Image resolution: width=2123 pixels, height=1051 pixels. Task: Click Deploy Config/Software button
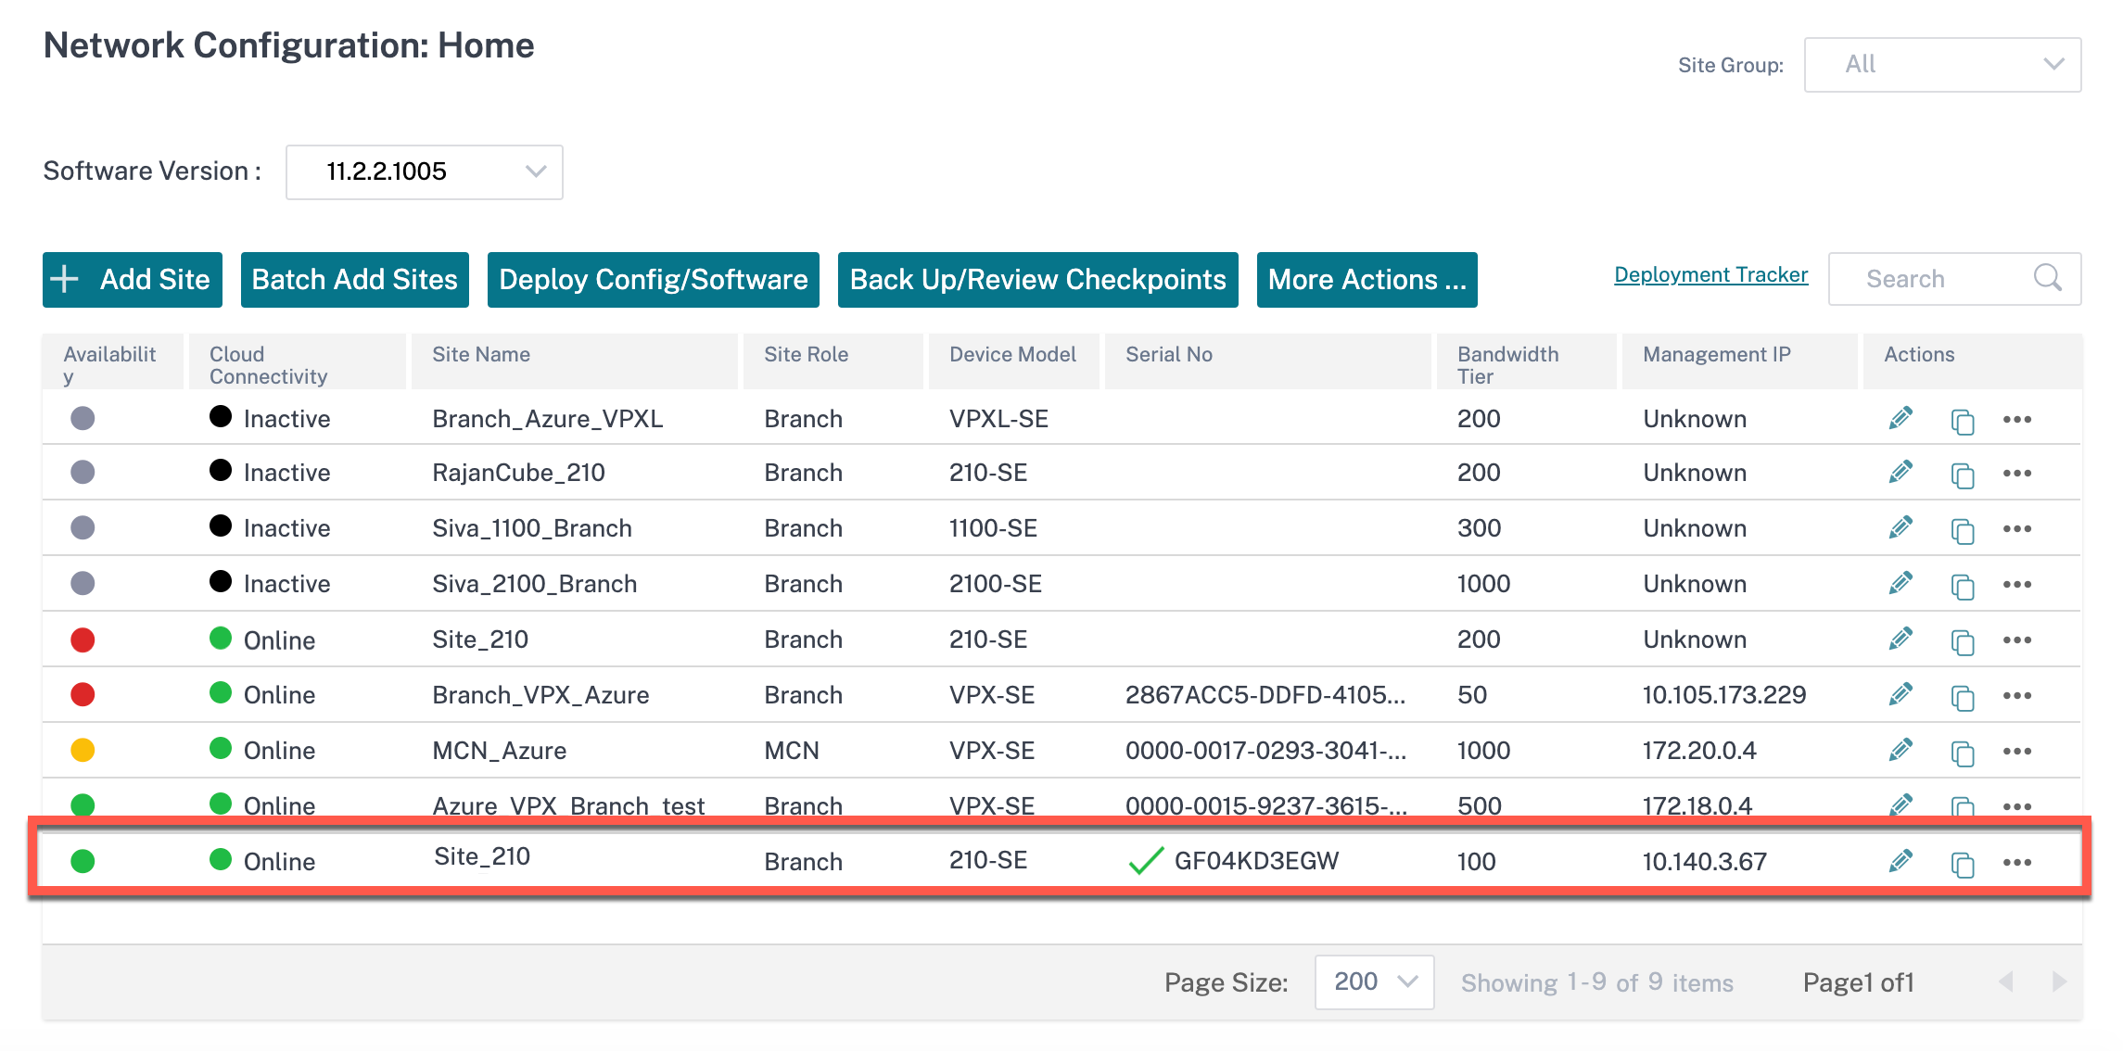[654, 279]
